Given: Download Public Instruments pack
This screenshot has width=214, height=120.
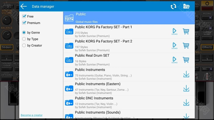Looking at the screenshot, I should [186, 74].
